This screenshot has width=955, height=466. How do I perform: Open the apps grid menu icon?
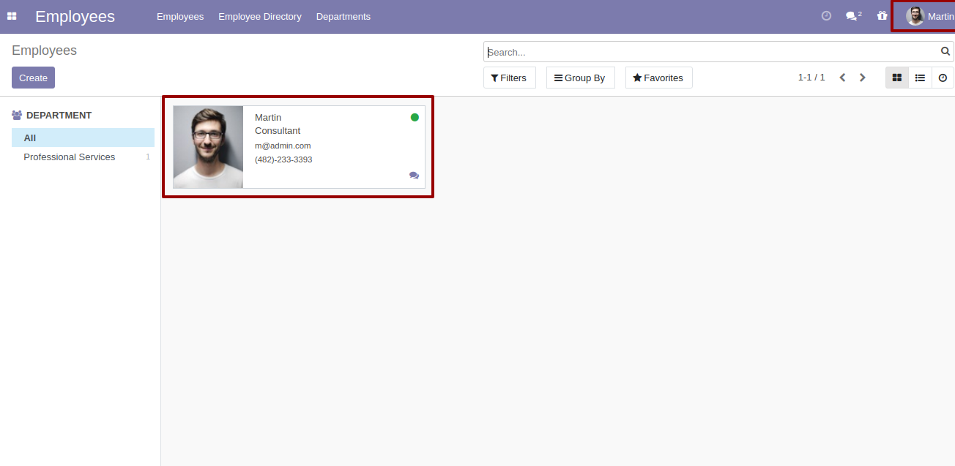point(12,16)
